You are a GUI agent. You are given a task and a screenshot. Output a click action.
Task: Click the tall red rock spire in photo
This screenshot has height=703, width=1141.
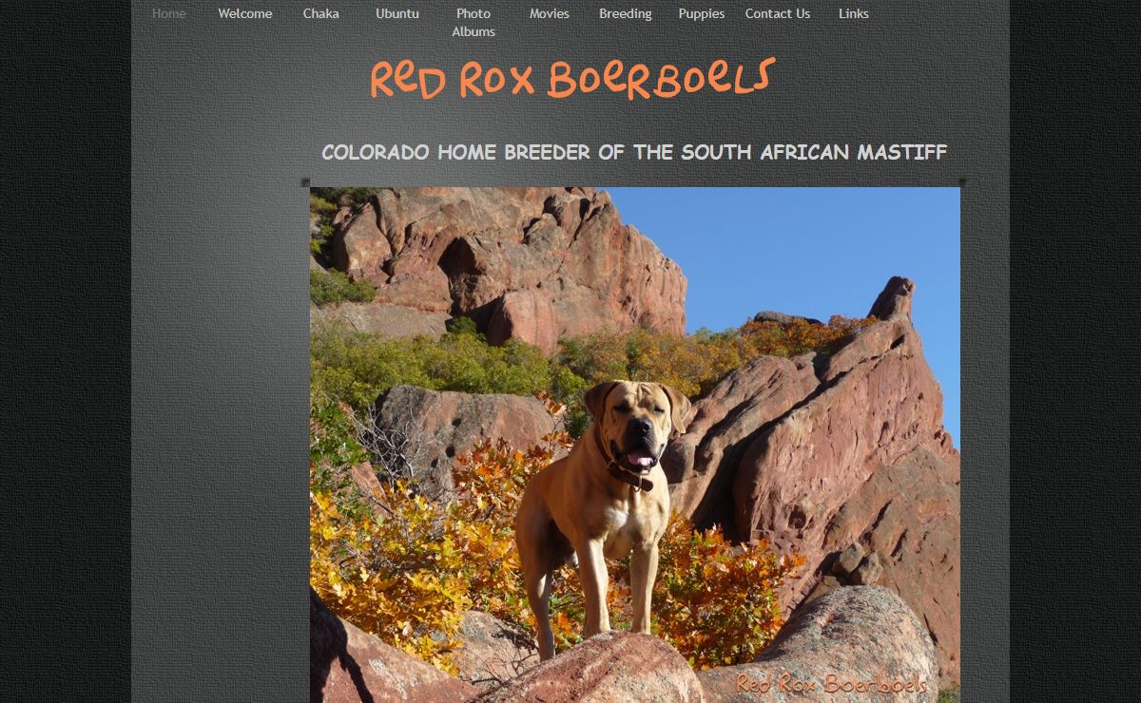894,299
